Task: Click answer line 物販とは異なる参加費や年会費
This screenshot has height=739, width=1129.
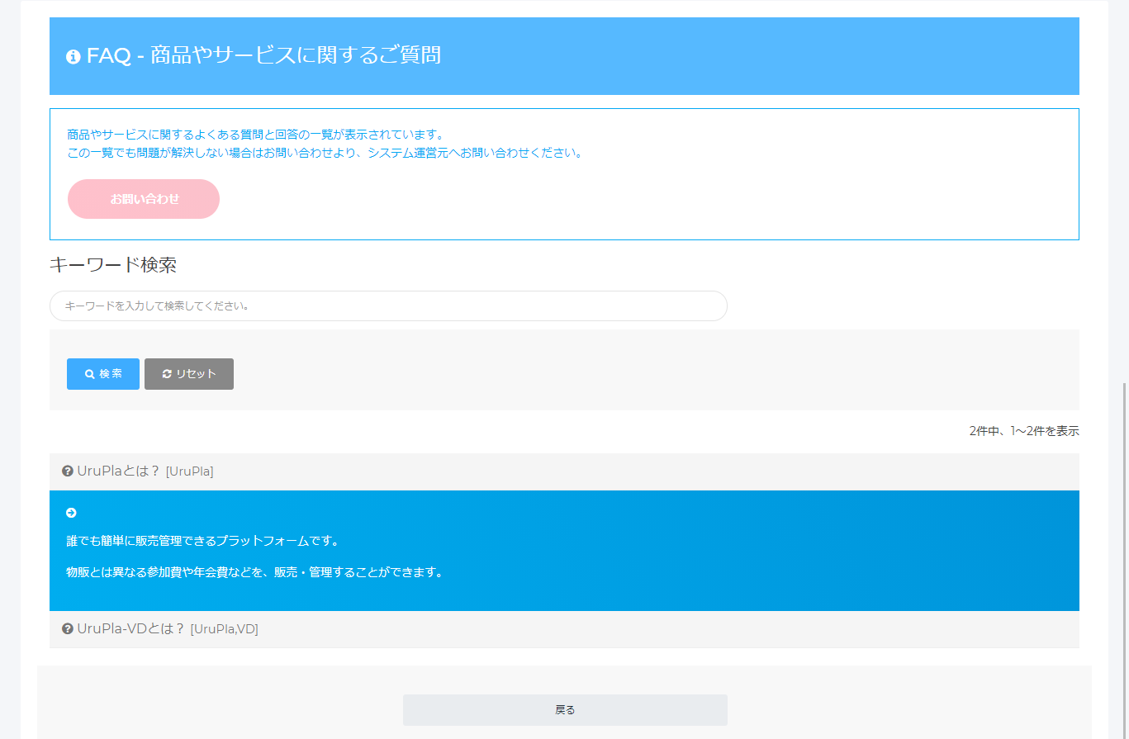Action: point(254,572)
